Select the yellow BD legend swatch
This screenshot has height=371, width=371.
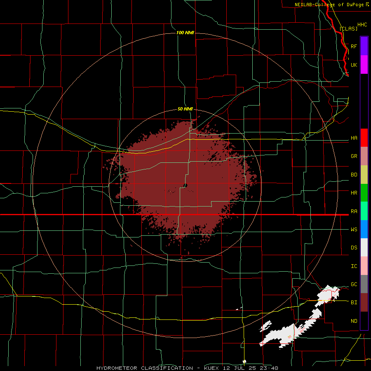[x=364, y=175]
